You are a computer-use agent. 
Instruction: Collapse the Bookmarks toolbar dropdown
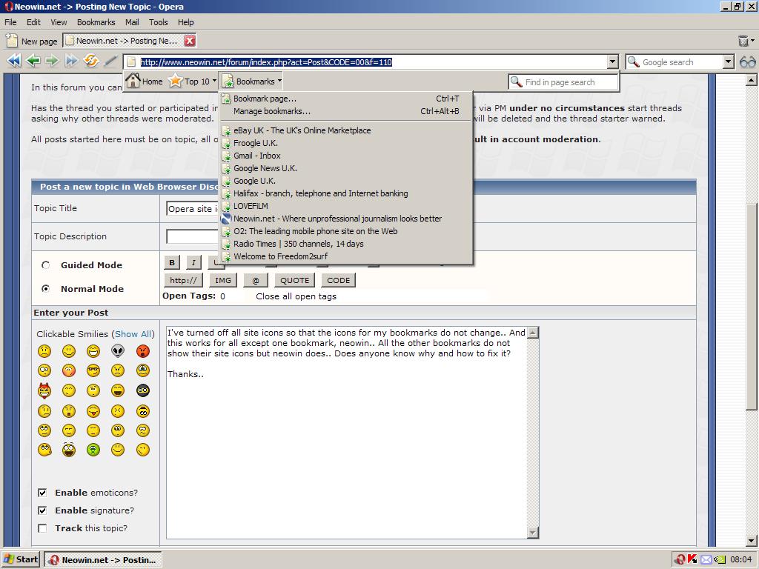(279, 81)
